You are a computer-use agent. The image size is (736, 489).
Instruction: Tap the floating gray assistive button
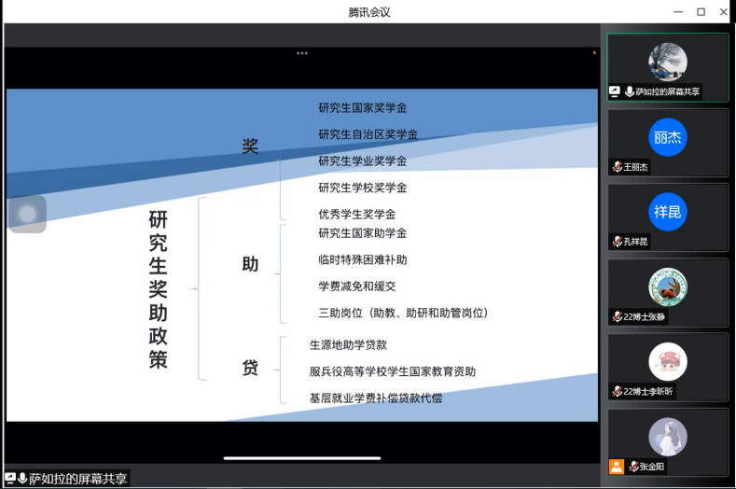[27, 215]
